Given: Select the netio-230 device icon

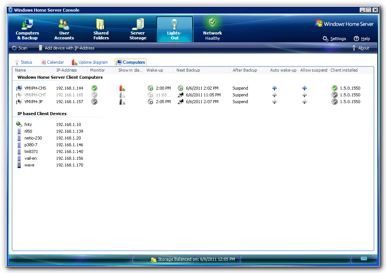Looking at the screenshot, I should (19, 138).
